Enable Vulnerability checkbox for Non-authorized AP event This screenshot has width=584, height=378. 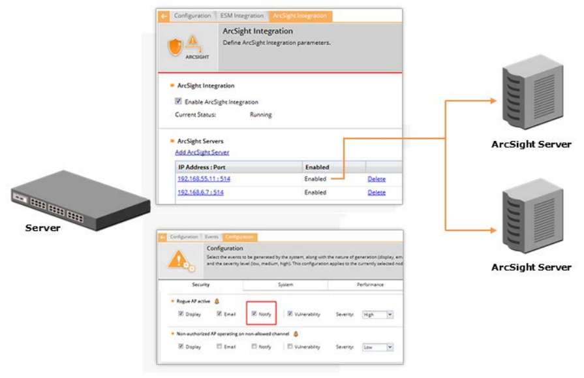(x=290, y=346)
